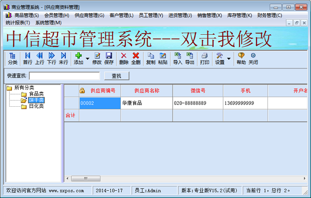Select the 020-88888889 cell
Viewport: 311px width, 198px height.
tap(198, 103)
